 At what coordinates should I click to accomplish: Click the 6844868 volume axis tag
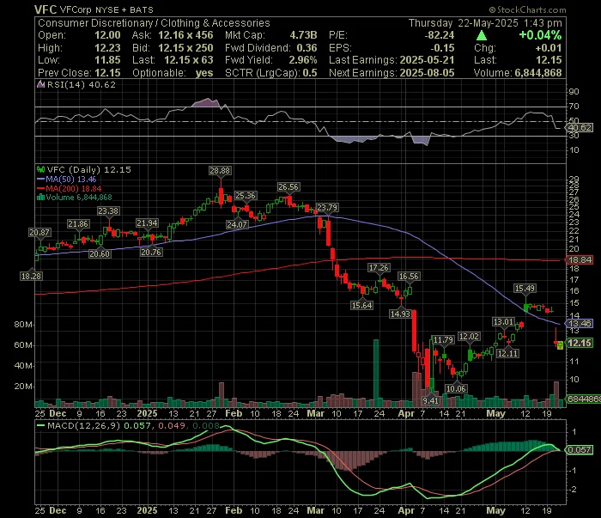[583, 399]
